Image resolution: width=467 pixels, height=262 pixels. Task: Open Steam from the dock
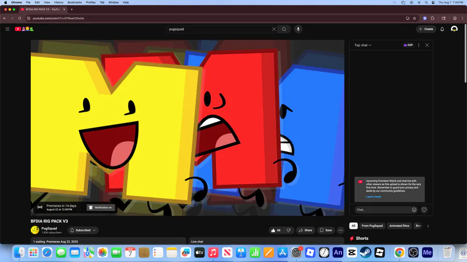365,253
